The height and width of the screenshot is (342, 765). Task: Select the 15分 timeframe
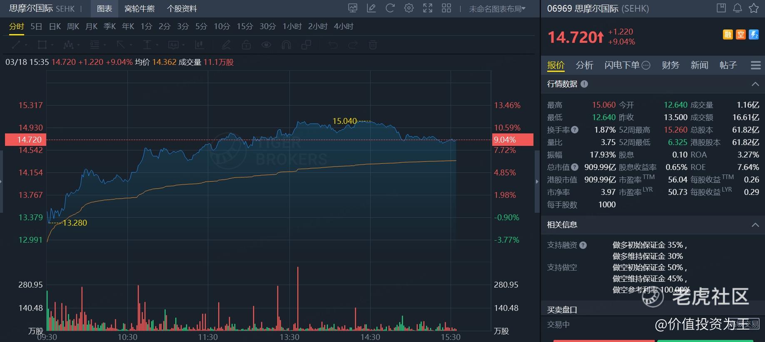(245, 27)
